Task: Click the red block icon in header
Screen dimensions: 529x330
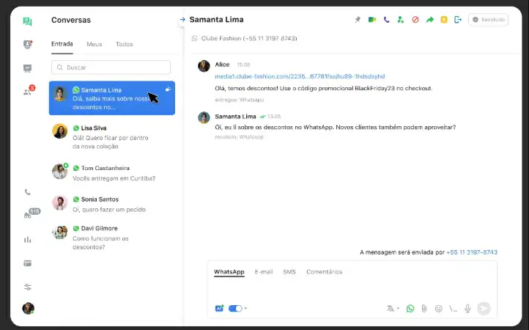Action: click(x=415, y=20)
